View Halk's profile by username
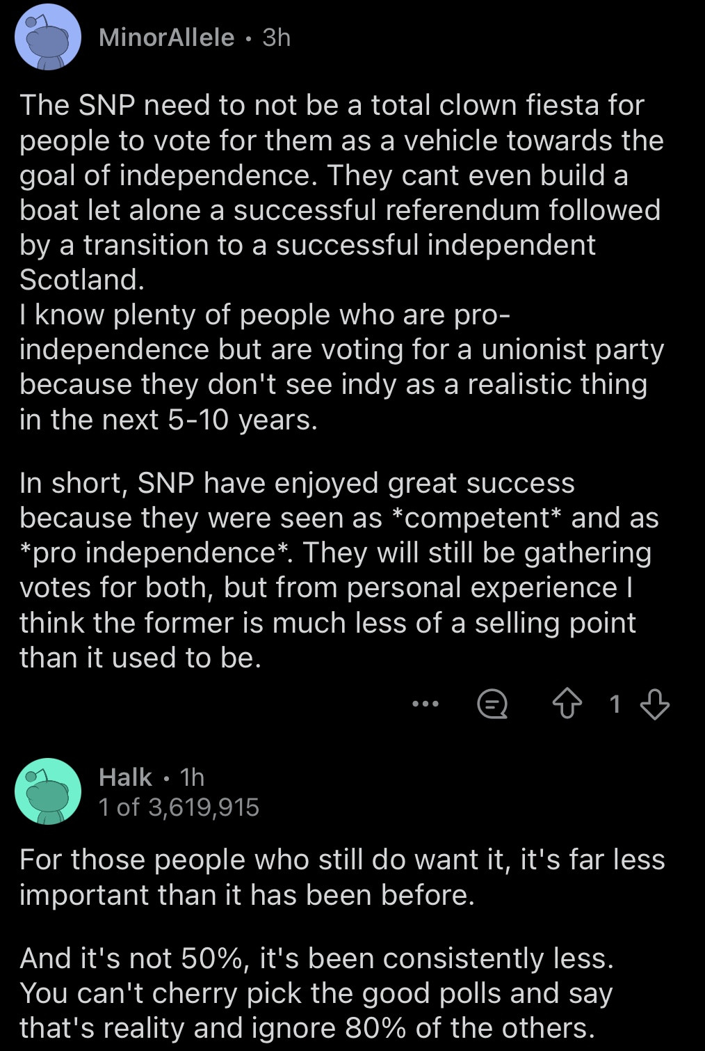 [125, 777]
